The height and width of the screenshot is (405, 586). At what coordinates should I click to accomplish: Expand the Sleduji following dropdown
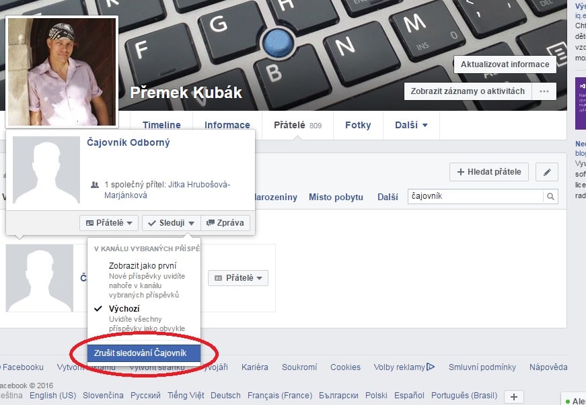click(171, 223)
